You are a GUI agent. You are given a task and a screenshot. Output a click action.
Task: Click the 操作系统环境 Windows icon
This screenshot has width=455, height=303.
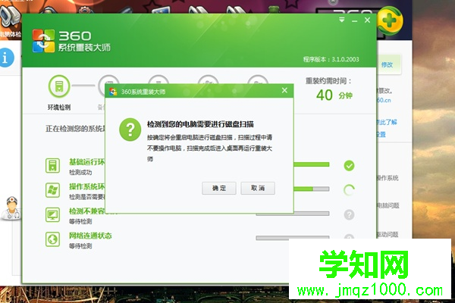point(52,190)
